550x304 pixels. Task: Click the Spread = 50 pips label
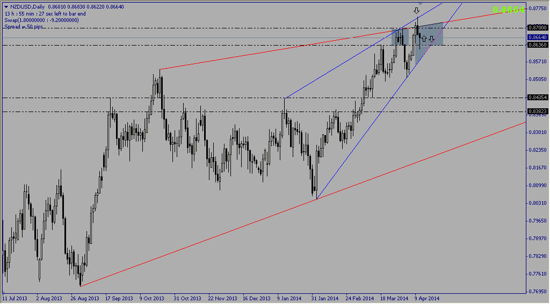coord(24,26)
